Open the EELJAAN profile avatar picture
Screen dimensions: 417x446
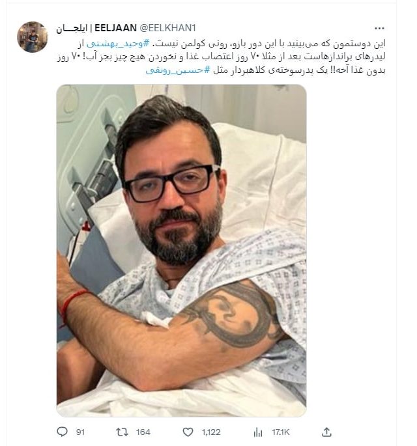tap(33, 37)
